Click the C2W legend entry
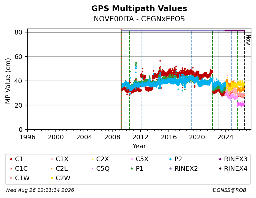The height and width of the screenshot is (198, 256). (60, 178)
